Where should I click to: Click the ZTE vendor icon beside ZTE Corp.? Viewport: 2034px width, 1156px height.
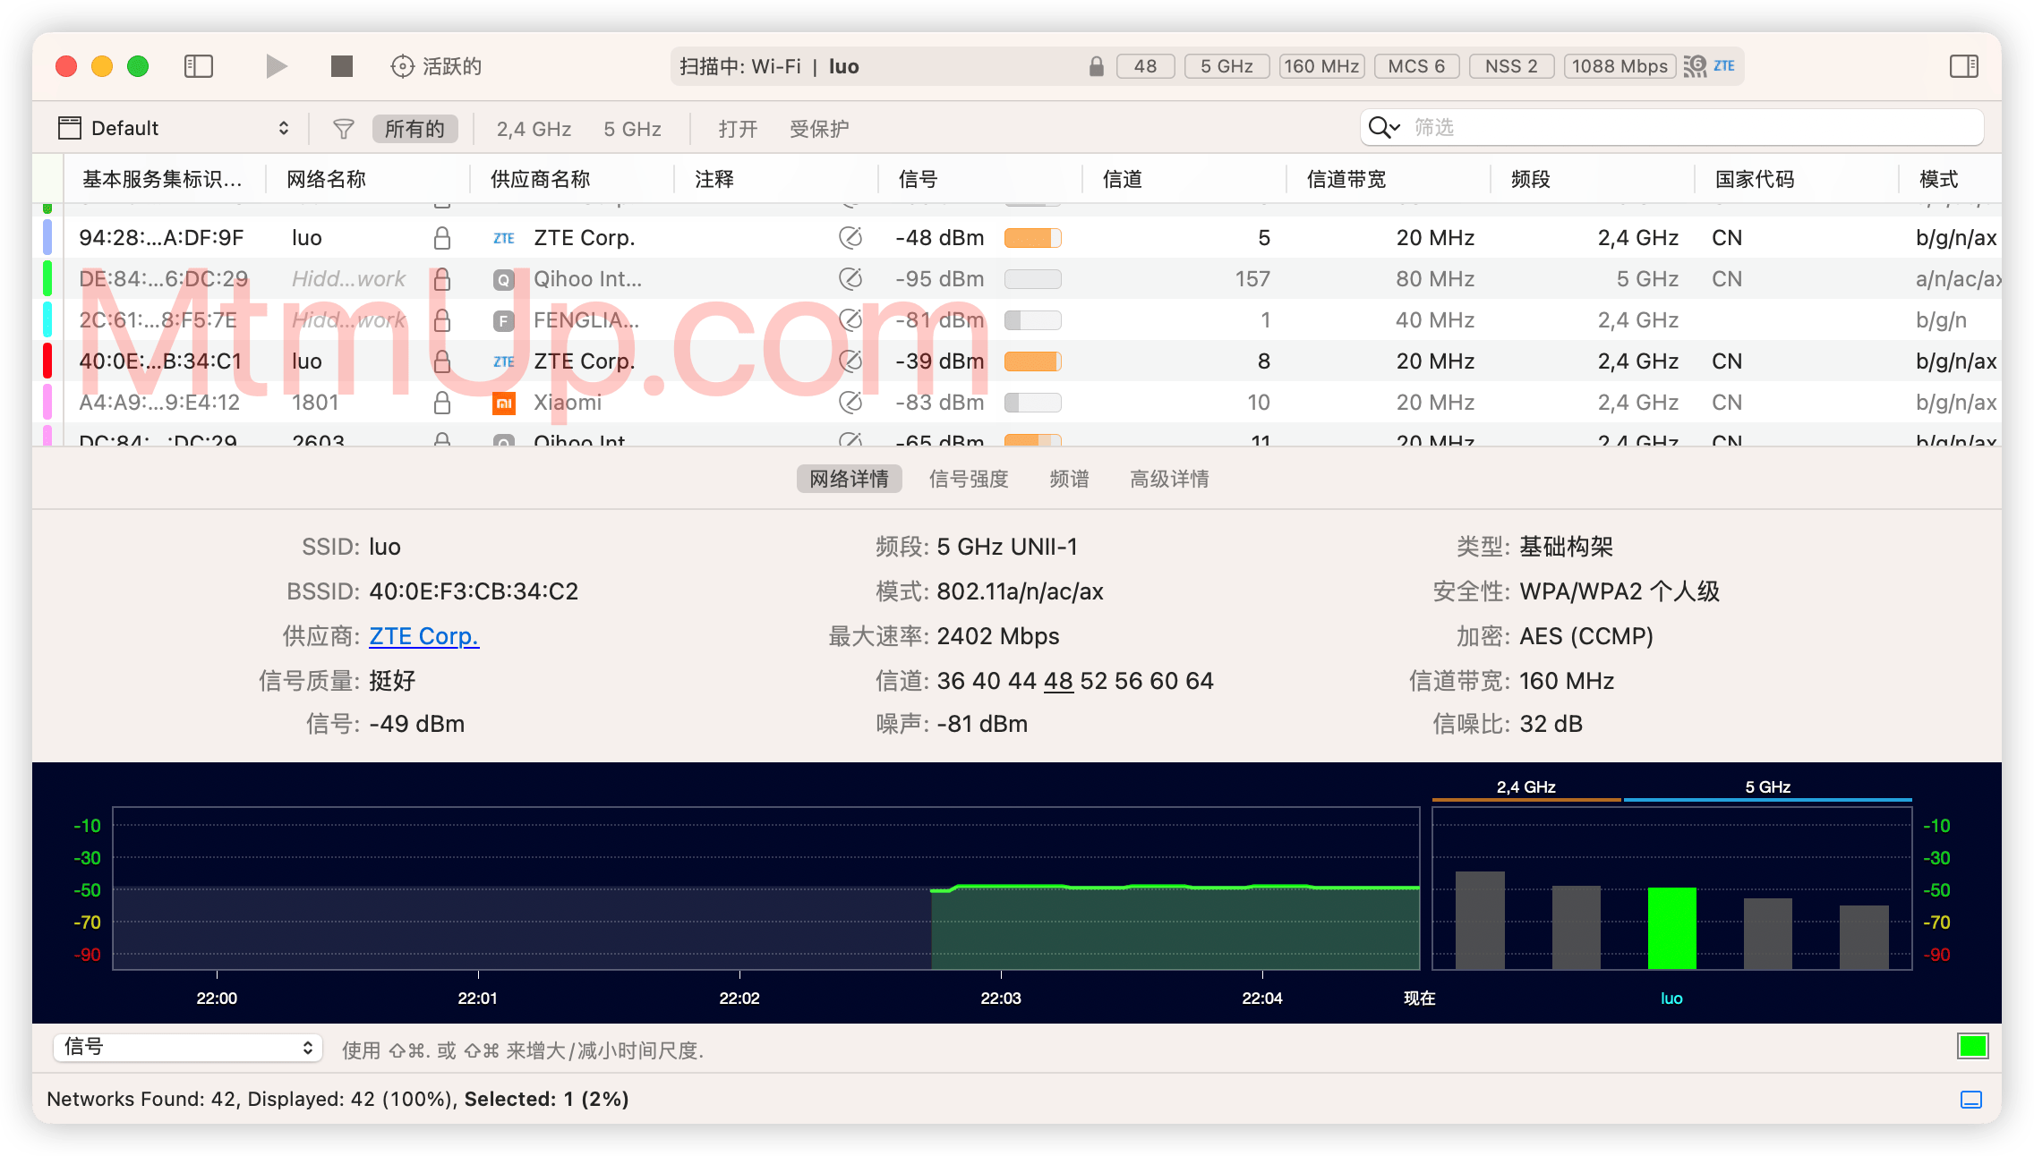point(504,237)
